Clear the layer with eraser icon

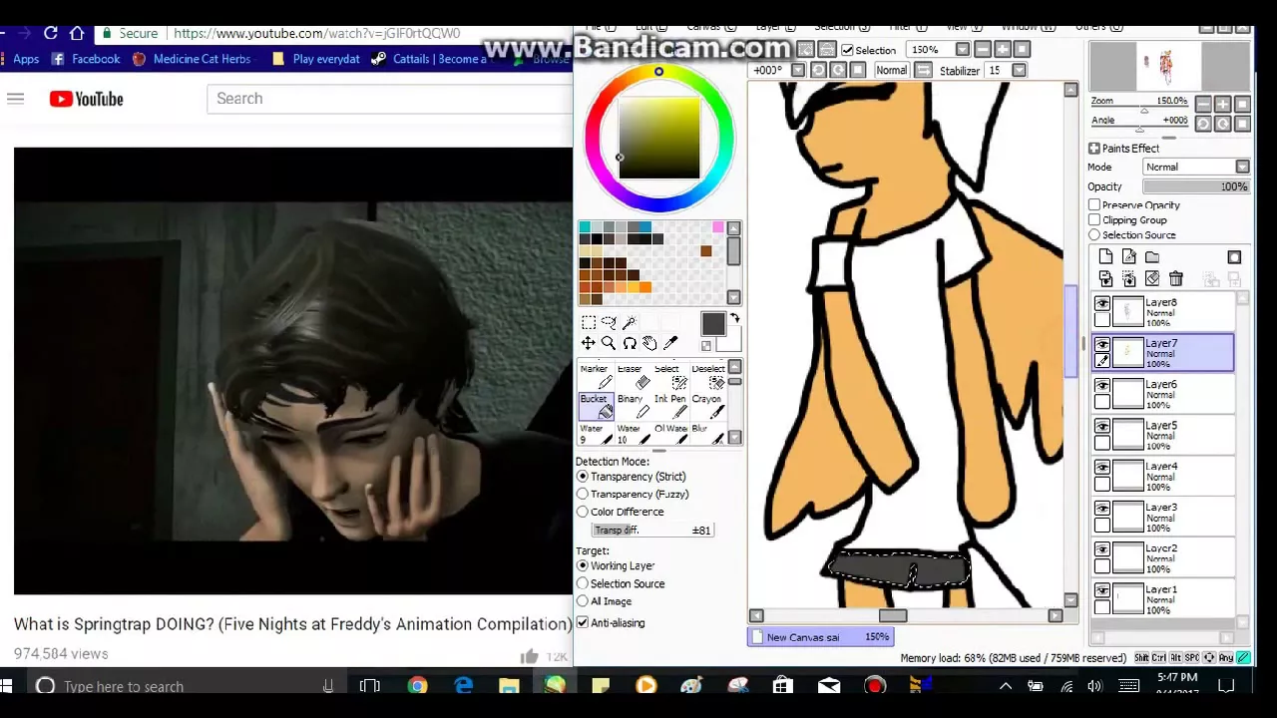coord(1152,280)
